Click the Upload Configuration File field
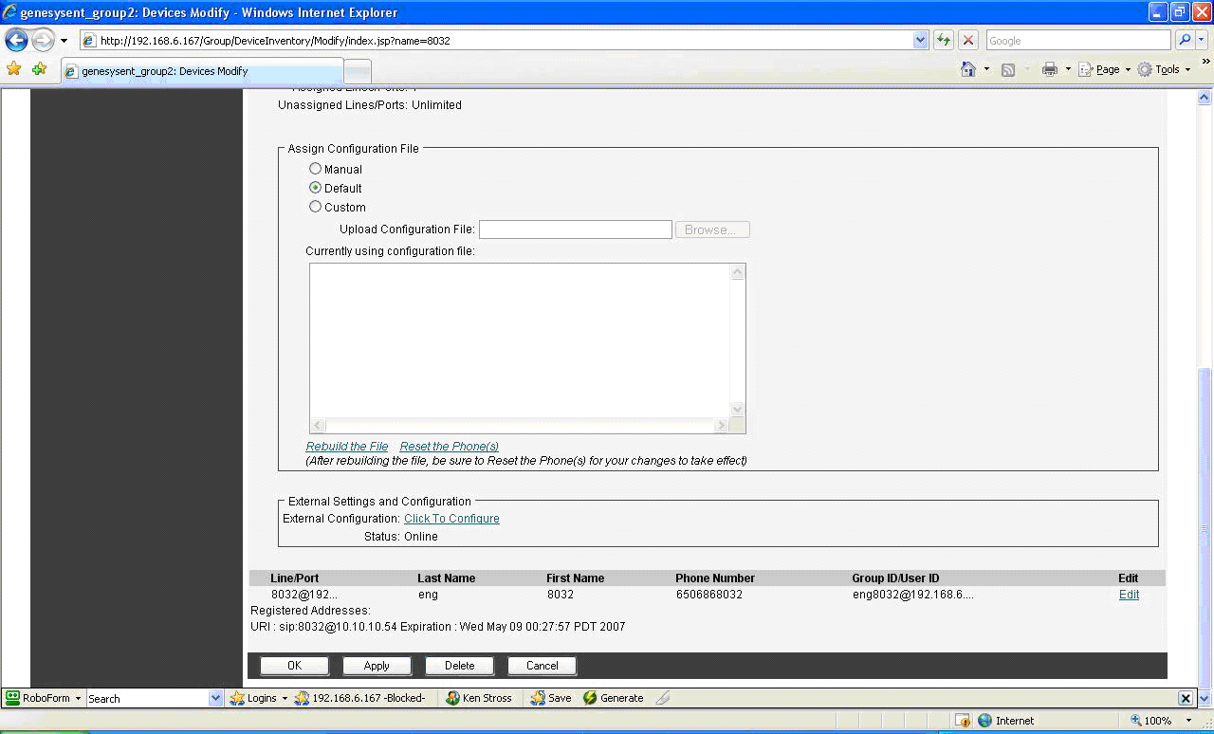Image resolution: width=1214 pixels, height=734 pixels. coord(575,229)
